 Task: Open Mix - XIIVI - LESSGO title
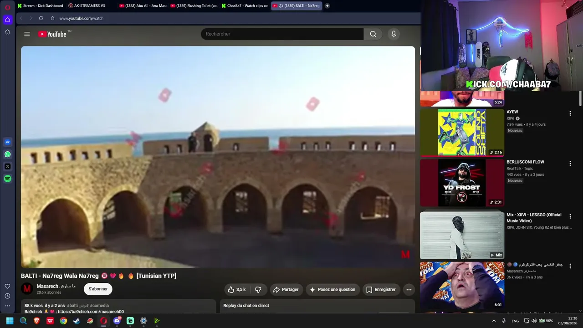(x=534, y=218)
